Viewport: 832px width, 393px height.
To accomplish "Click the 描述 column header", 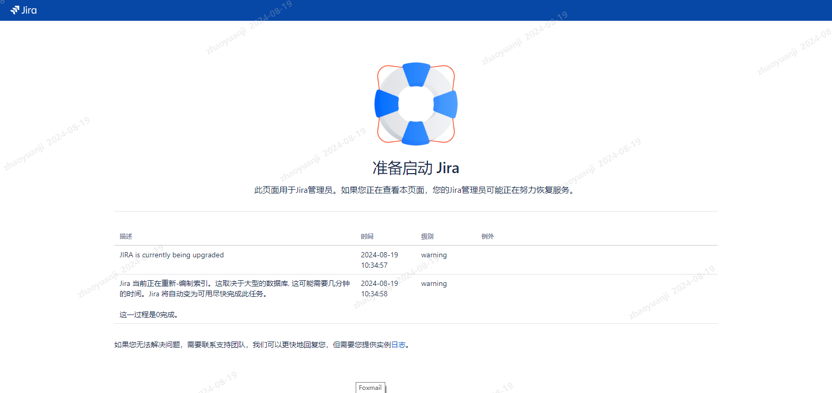I will 126,237.
